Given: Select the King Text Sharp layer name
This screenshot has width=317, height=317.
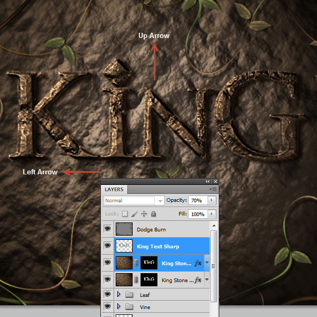Looking at the screenshot, I should click(x=158, y=246).
